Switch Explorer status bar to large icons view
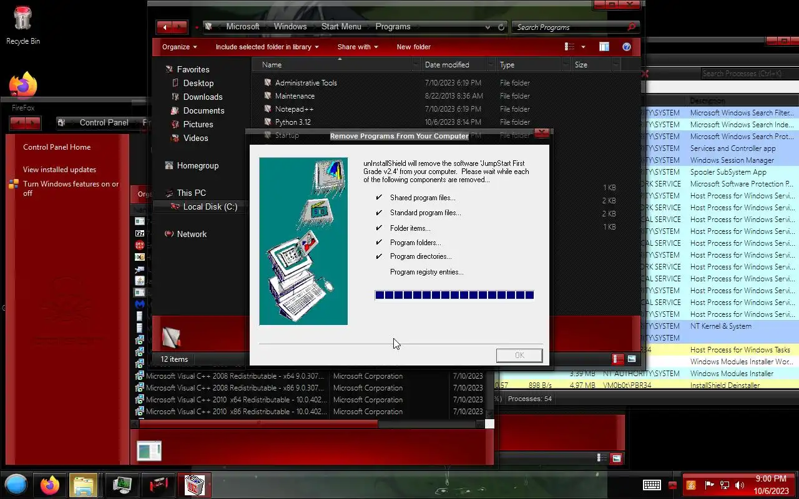This screenshot has height=499, width=799. point(632,359)
